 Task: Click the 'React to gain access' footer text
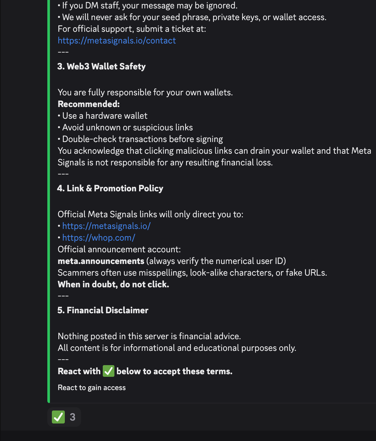[92, 388]
